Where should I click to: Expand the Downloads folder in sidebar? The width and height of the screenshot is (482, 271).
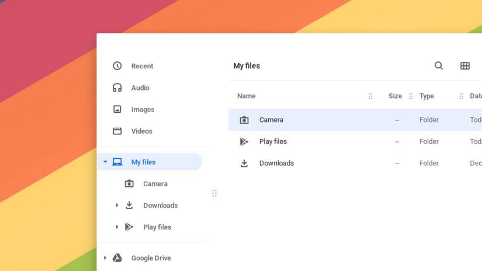pos(117,205)
